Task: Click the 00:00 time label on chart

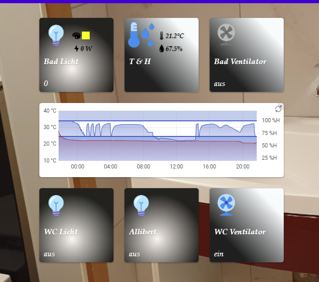Action: [x=77, y=167]
